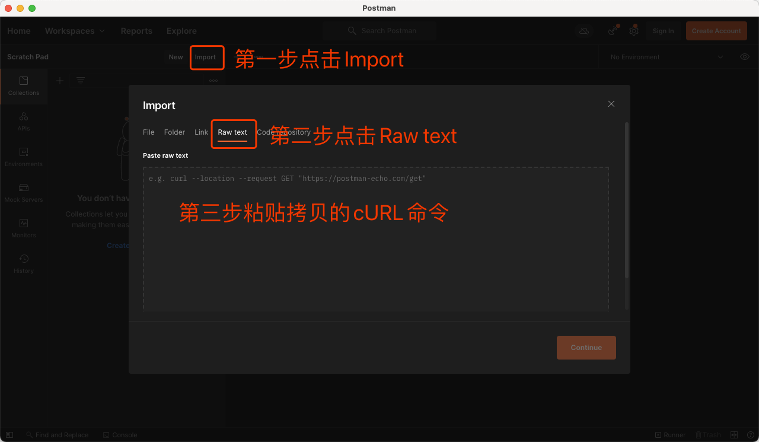Click the Sign In button
Screen dimensions: 759x442
click(663, 31)
